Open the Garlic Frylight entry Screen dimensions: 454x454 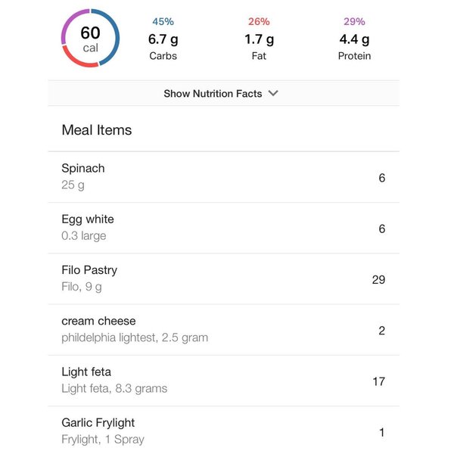point(223,431)
